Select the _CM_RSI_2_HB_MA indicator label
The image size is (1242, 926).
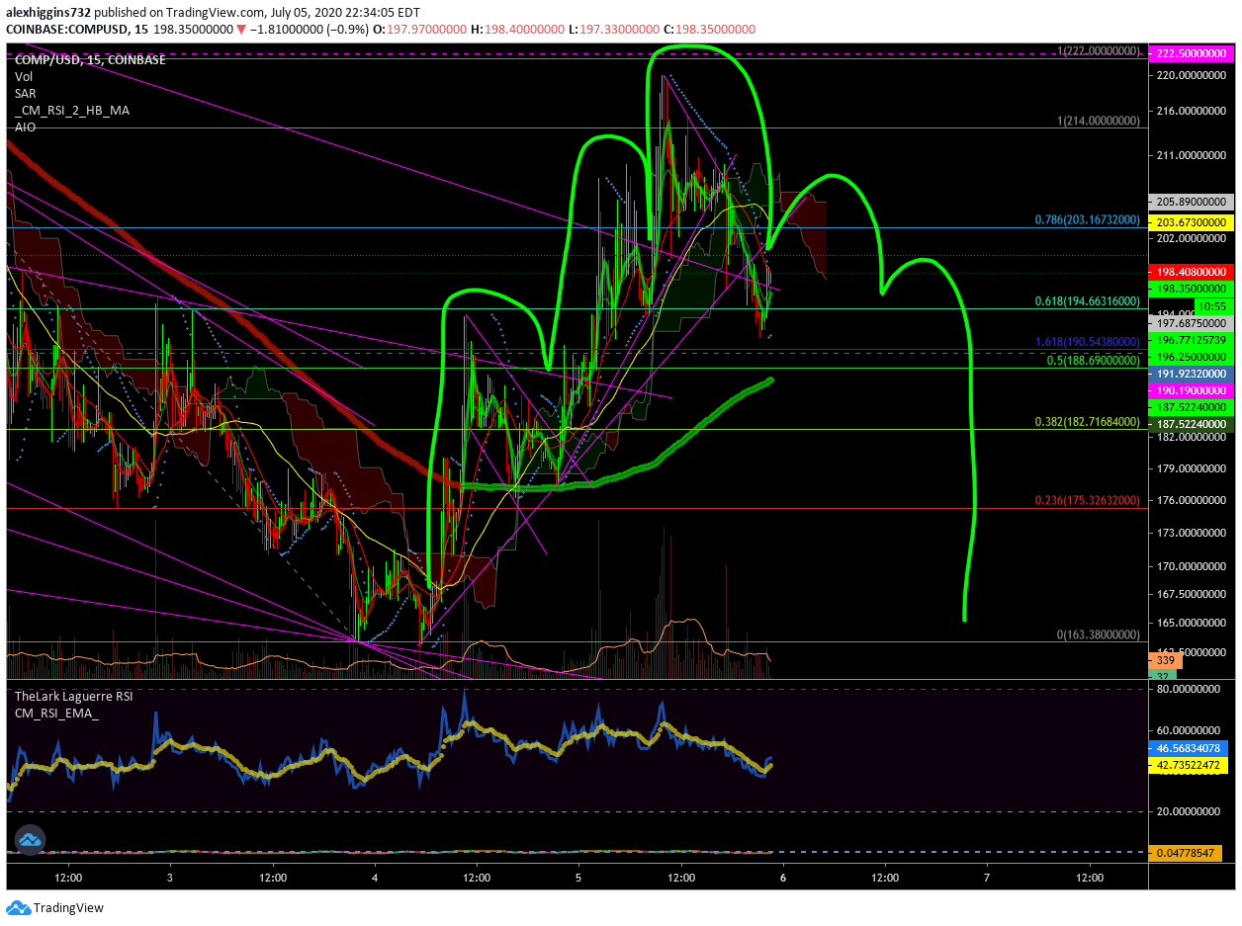tap(71, 110)
